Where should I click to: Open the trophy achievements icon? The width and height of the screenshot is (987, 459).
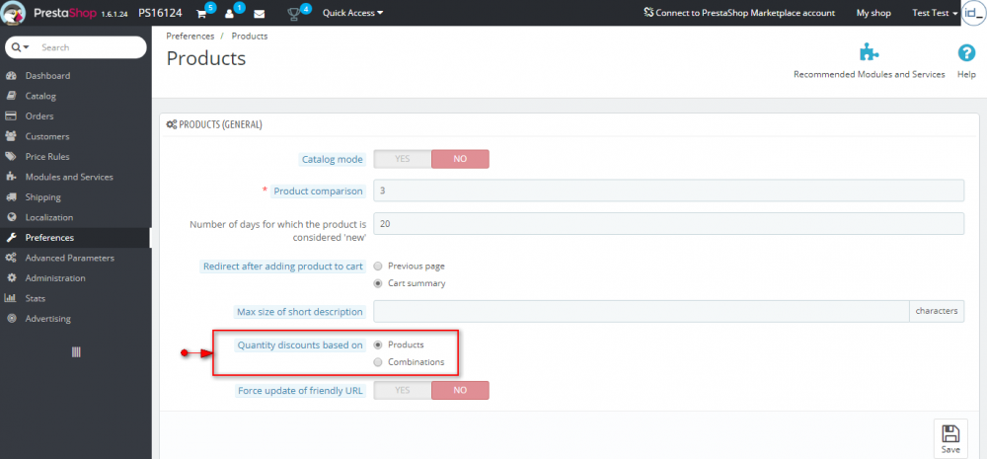click(x=294, y=13)
